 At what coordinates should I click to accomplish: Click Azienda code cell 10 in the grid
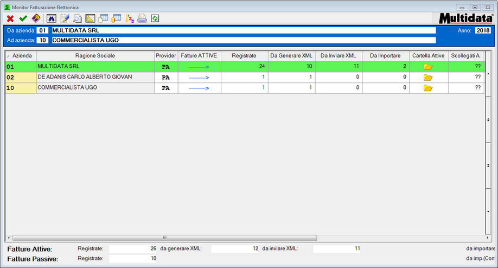point(21,88)
